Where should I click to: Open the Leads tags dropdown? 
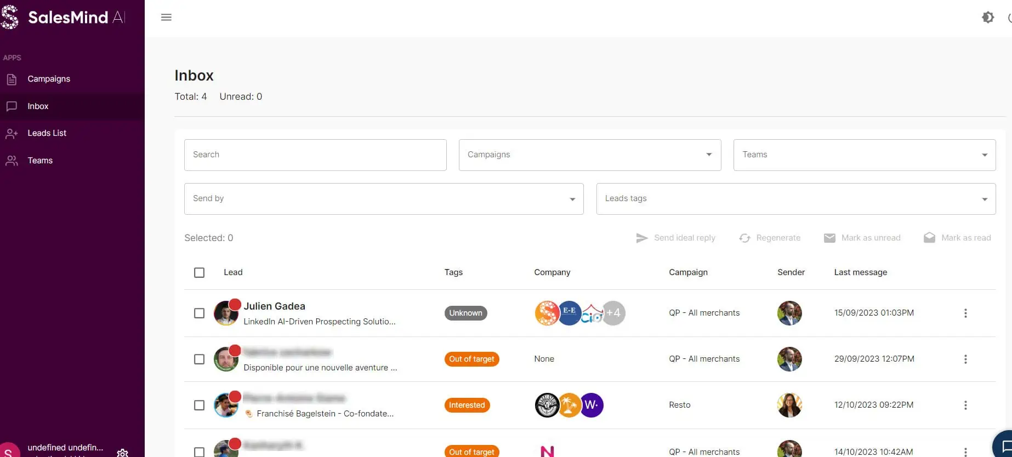(x=796, y=199)
